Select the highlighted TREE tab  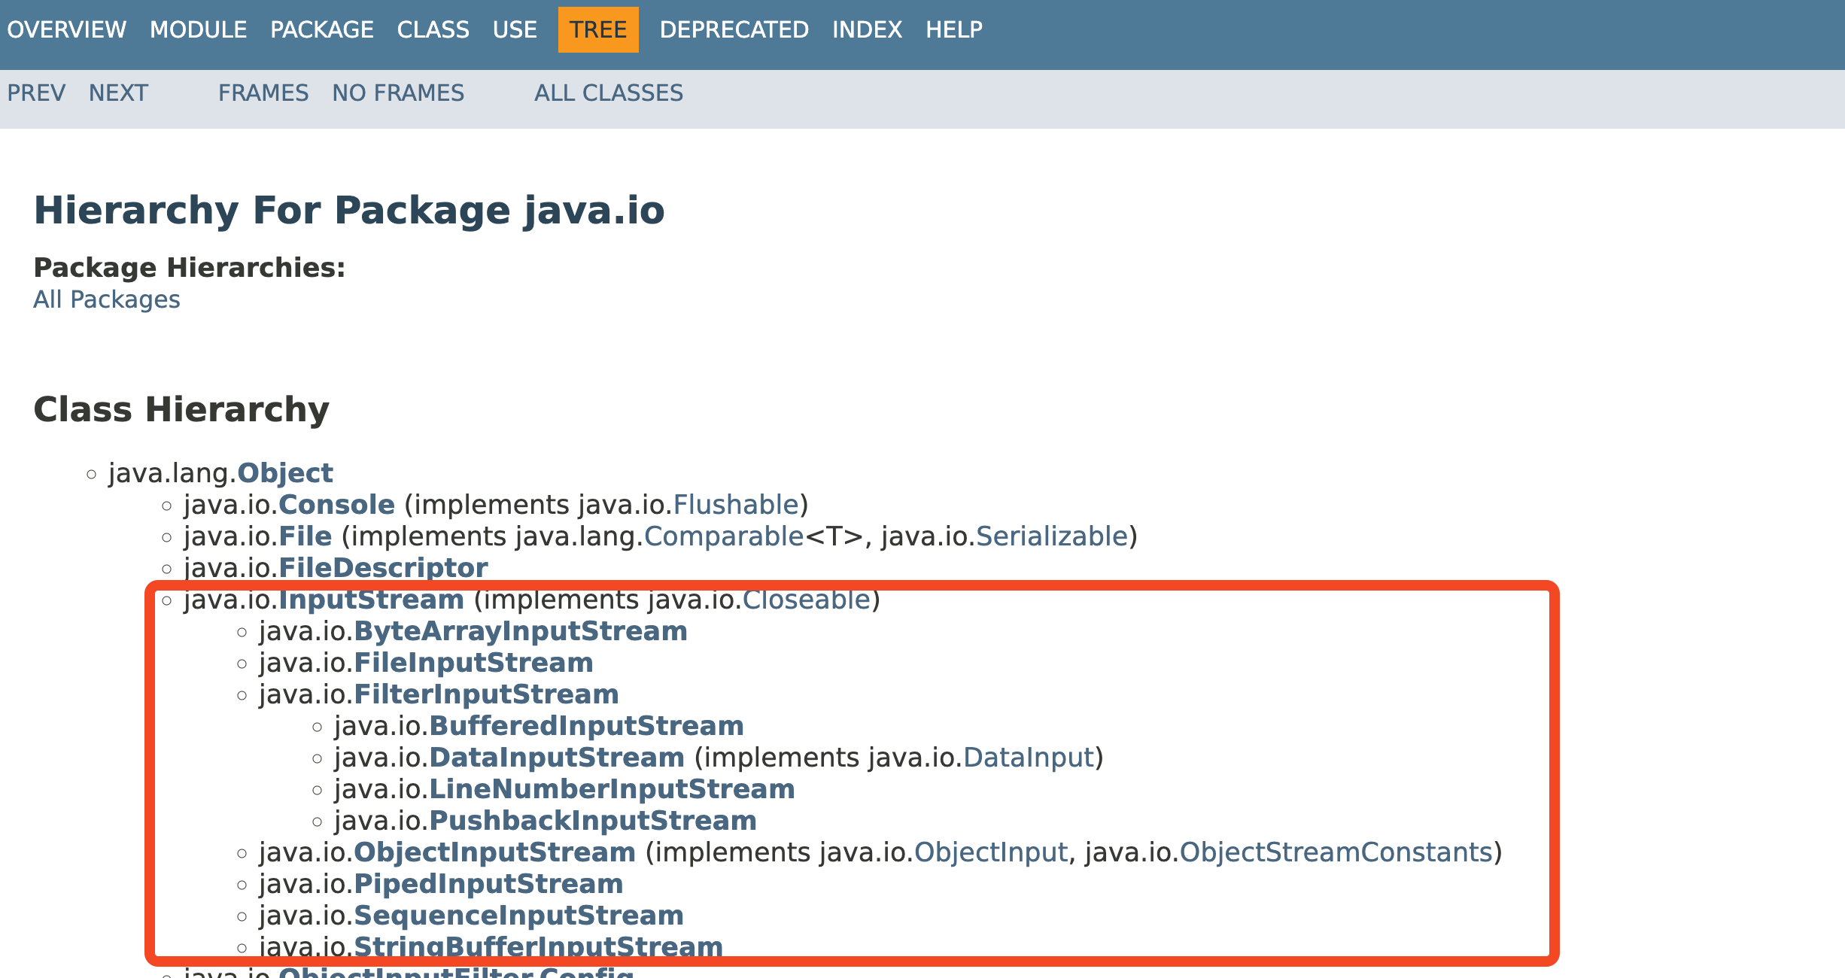click(597, 29)
